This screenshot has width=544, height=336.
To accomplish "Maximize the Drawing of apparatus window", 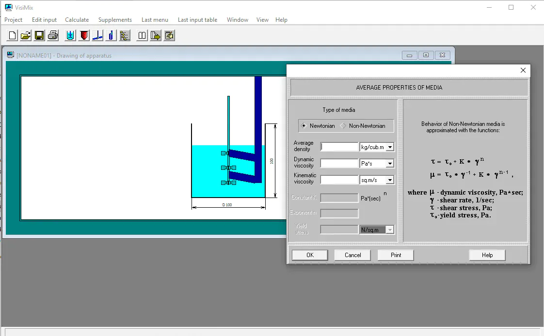I will pyautogui.click(x=426, y=55).
